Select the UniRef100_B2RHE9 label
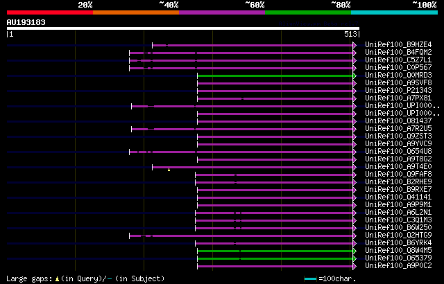 (398, 182)
